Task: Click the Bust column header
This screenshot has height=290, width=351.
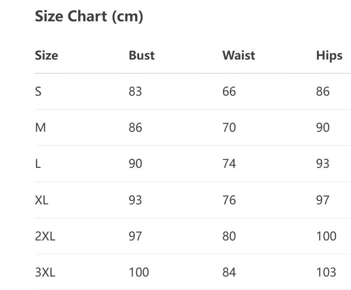Action: [x=141, y=56]
